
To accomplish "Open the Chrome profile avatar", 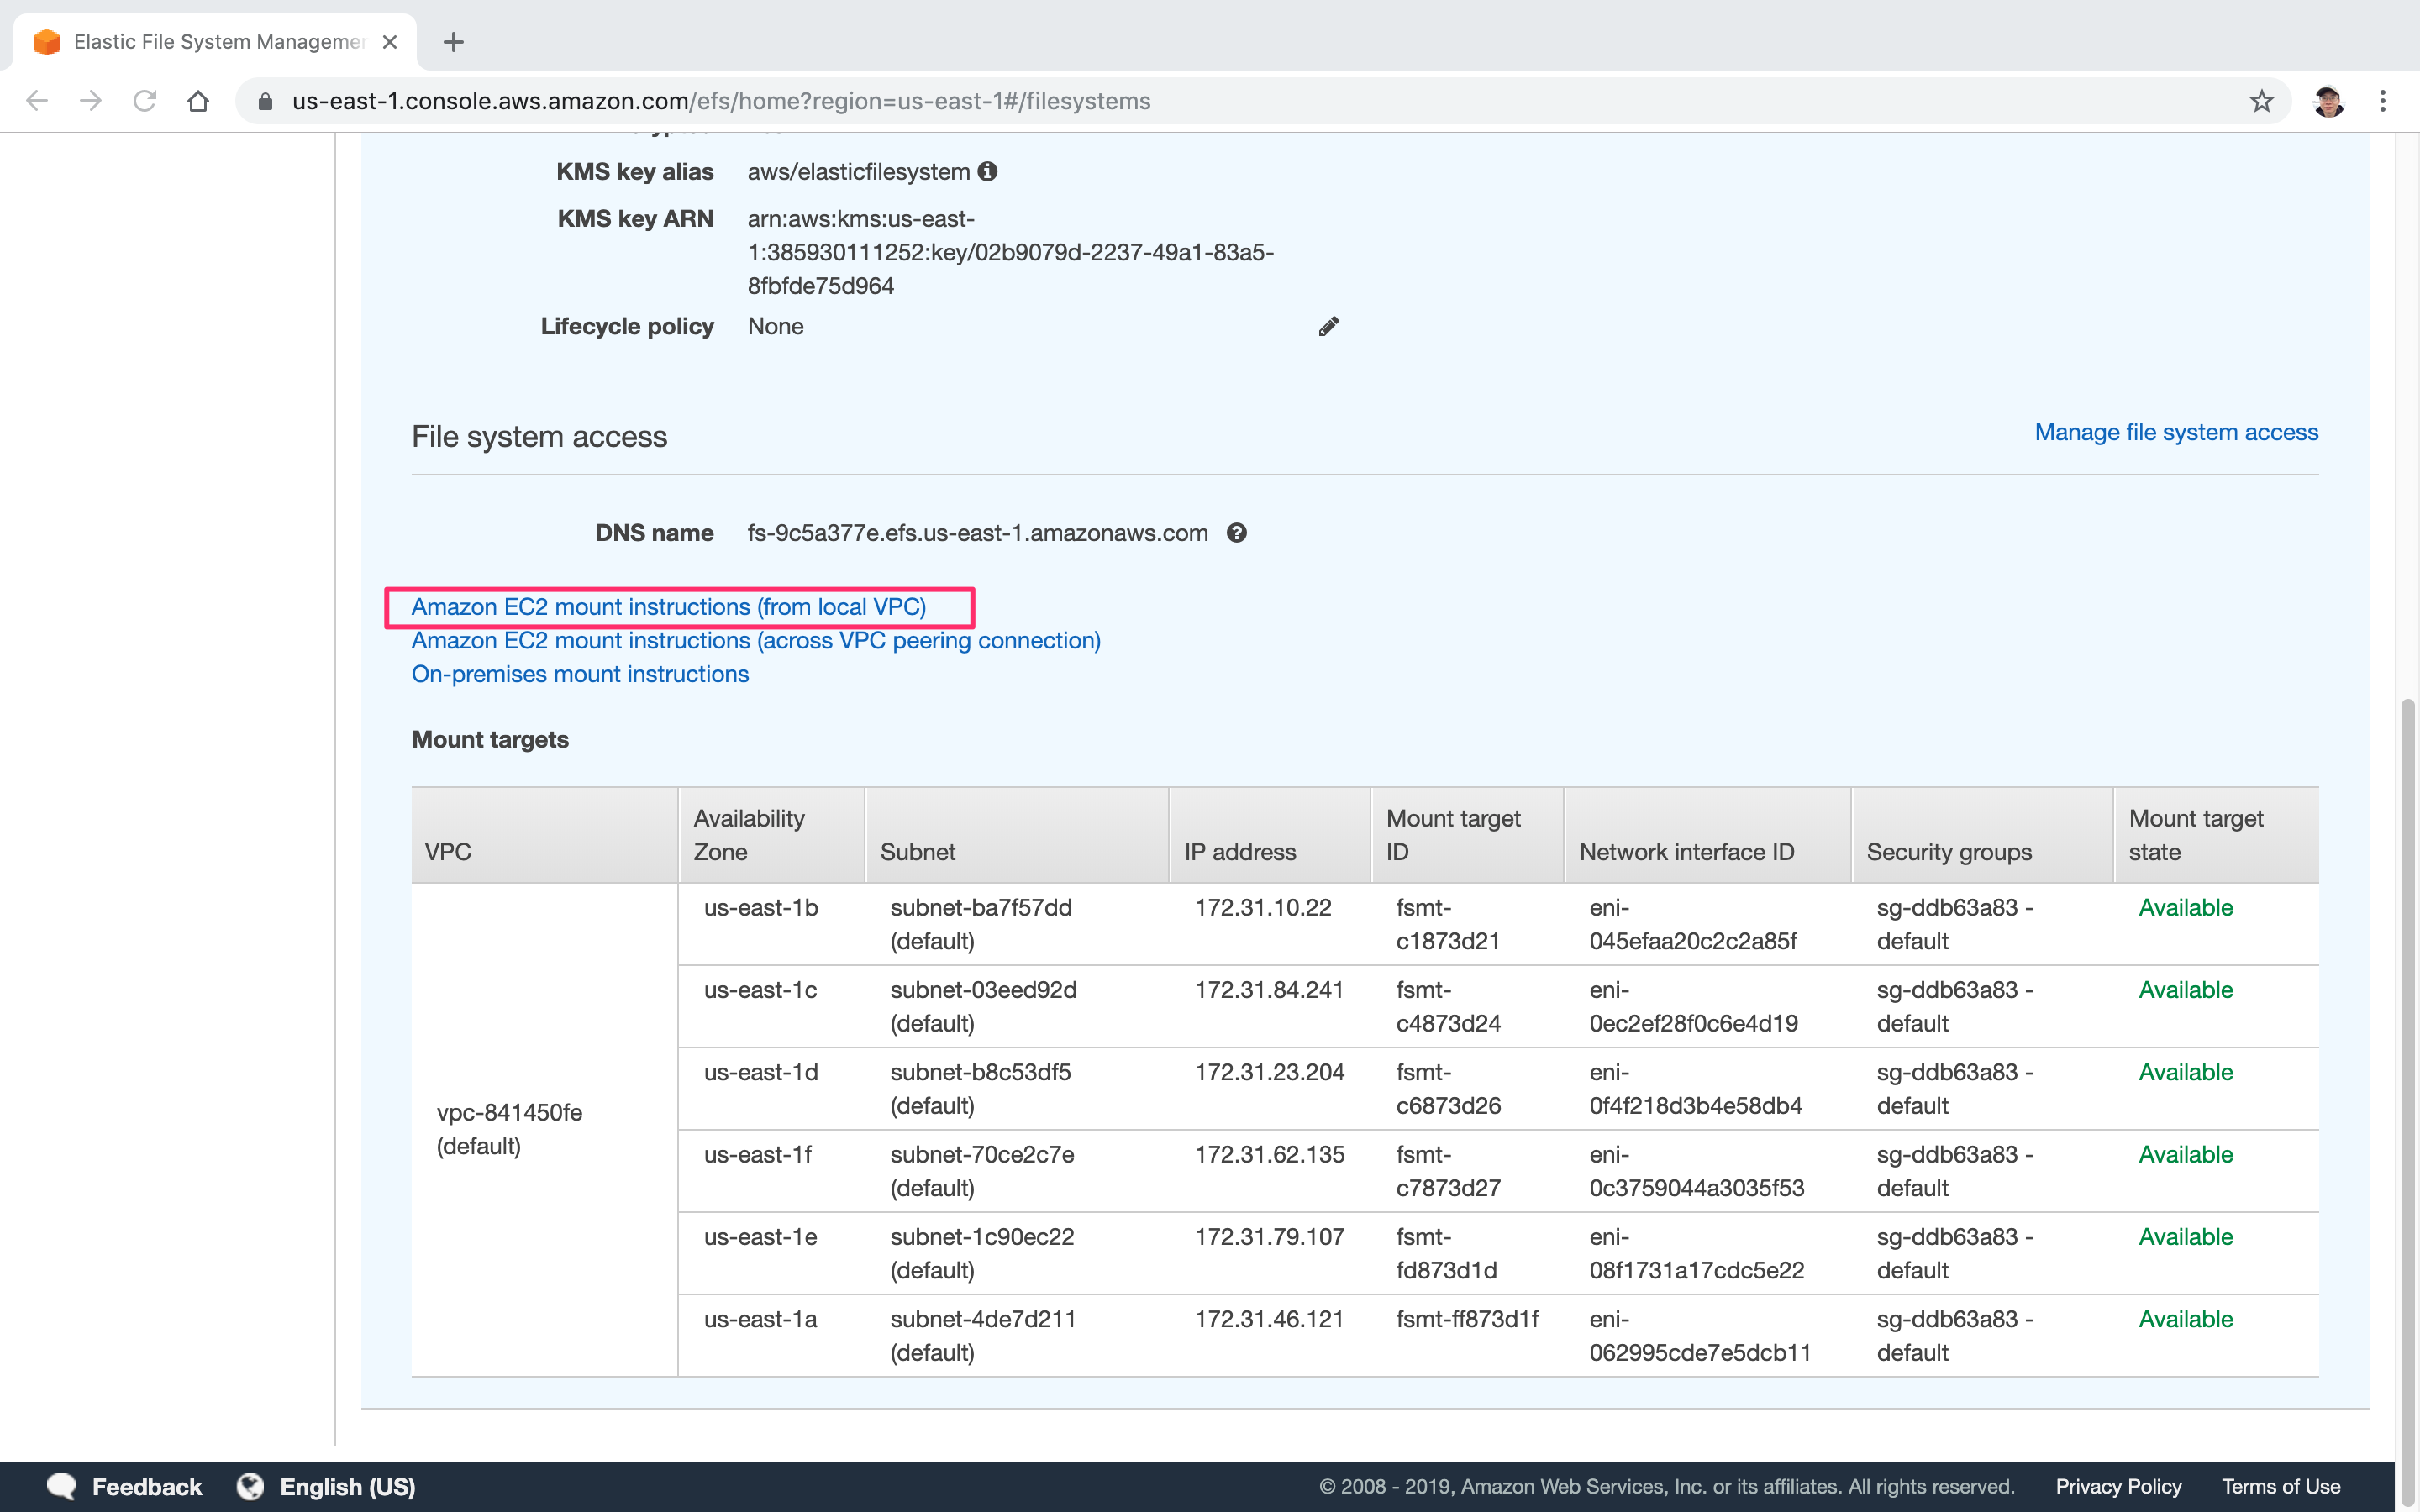I will click(2328, 101).
